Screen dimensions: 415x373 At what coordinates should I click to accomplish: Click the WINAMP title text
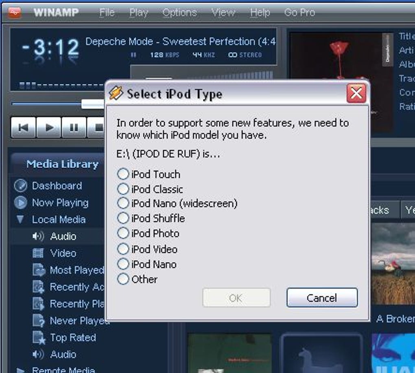[x=56, y=13]
